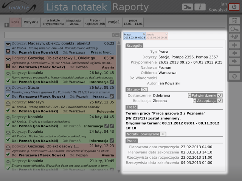Click the search icon in the filter field
This screenshot has height=181, width=242.
coord(116,35)
